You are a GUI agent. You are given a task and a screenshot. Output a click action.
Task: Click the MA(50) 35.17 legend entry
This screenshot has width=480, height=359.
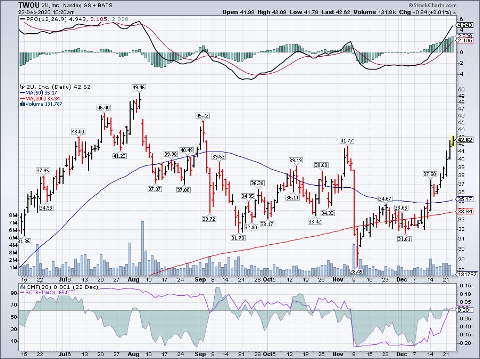(41, 92)
